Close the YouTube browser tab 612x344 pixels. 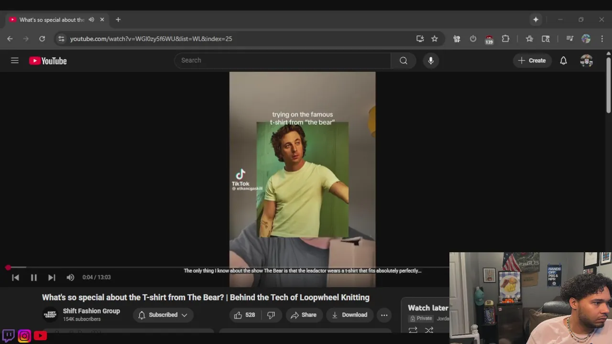point(102,20)
